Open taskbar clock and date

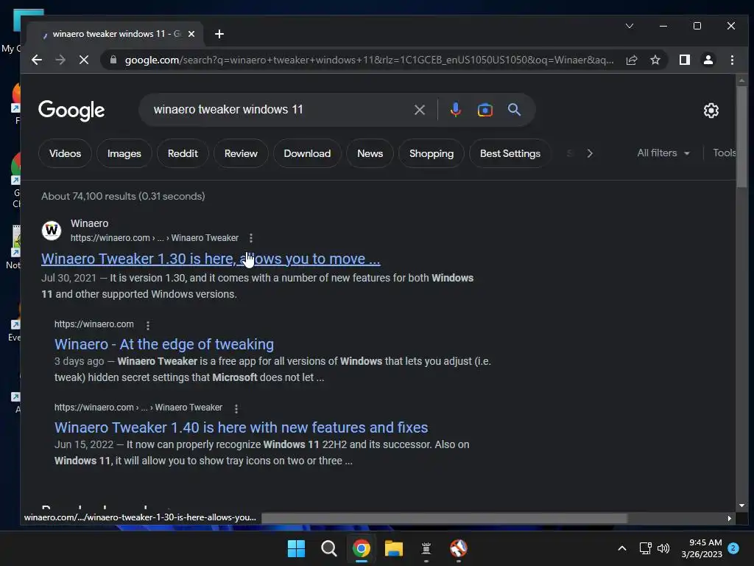[702, 548]
